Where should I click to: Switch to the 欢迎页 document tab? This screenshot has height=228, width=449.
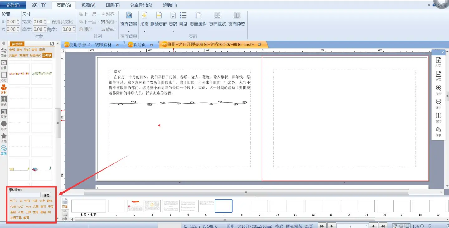(x=139, y=45)
